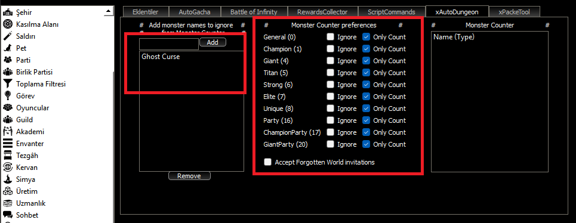
Task: Click the Envanter inventory icon
Action: (7, 144)
